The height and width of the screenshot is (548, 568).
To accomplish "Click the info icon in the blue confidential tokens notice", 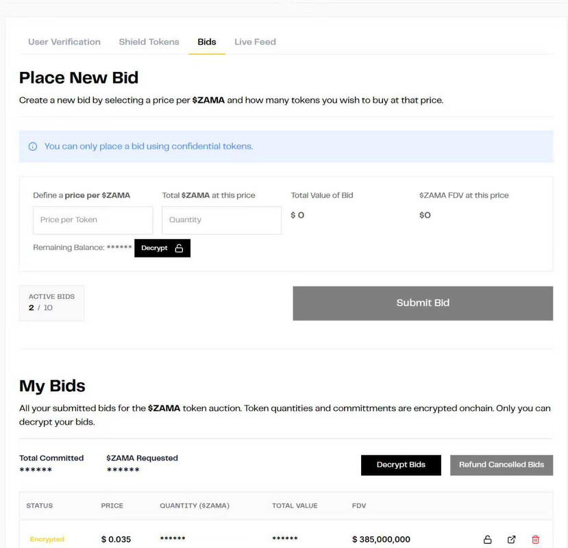I will pyautogui.click(x=33, y=147).
